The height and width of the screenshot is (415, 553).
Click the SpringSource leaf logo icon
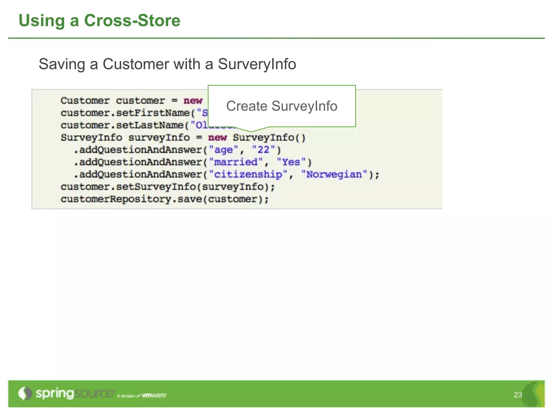tap(25, 393)
